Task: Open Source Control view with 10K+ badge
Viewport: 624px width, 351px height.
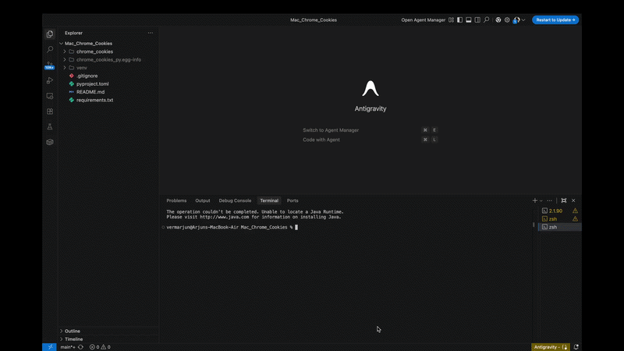Action: [50, 65]
